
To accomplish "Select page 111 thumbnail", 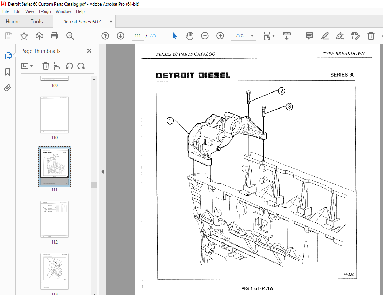I will pos(54,167).
